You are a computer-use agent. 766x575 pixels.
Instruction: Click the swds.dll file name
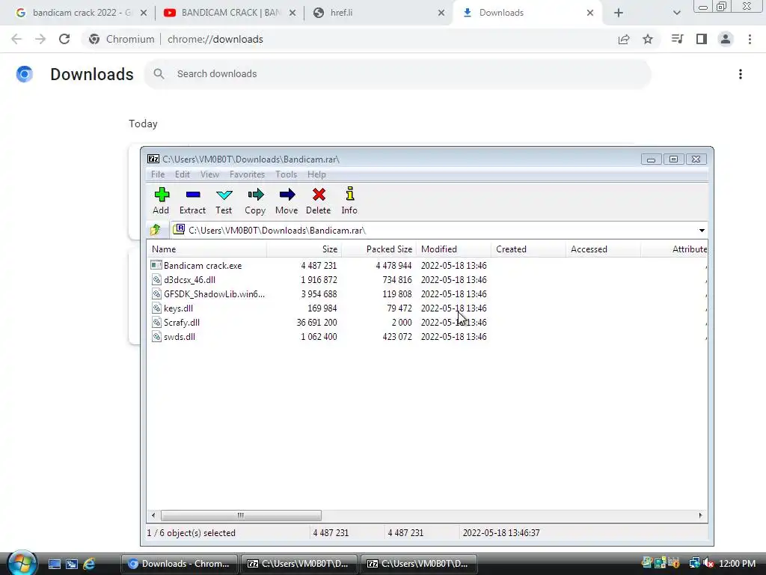pyautogui.click(x=180, y=336)
